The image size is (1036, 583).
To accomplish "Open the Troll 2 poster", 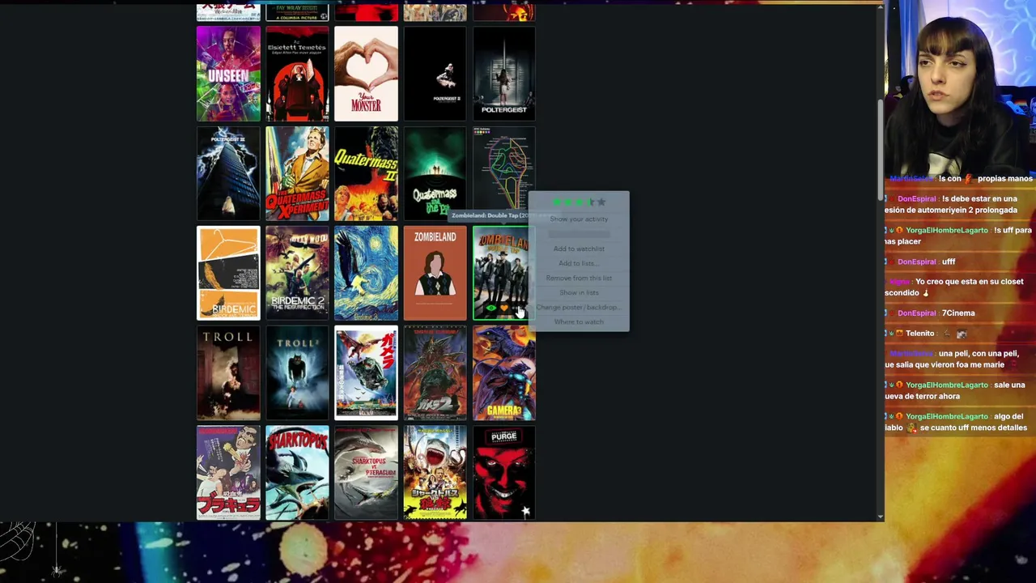I will (297, 373).
